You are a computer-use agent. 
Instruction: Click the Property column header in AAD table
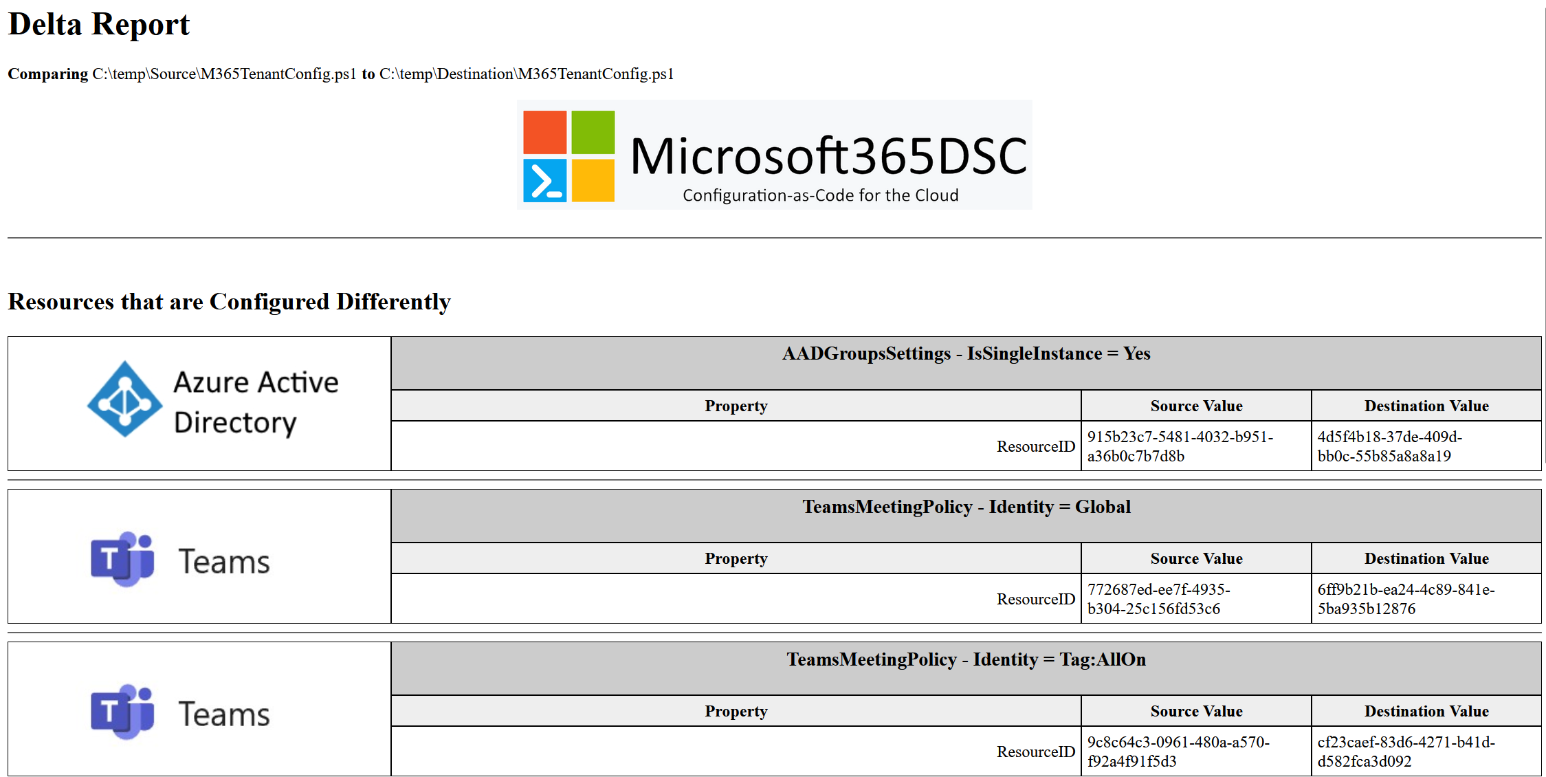[x=736, y=406]
